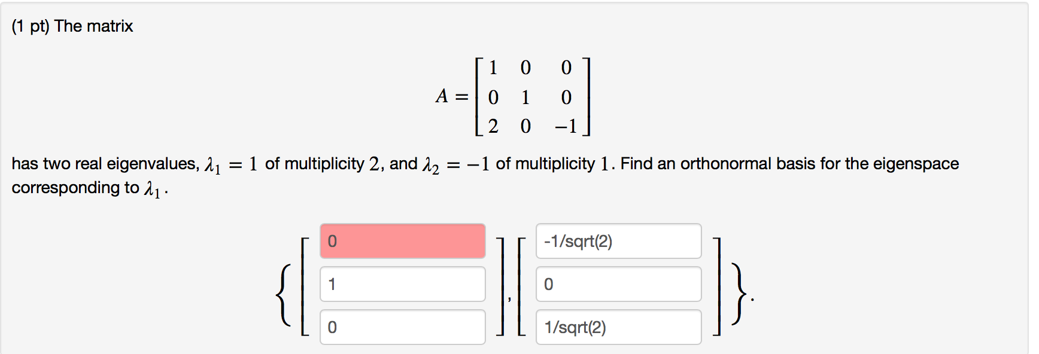Viewport: 1039px width, 354px height.
Task: Click the top entry of the second vector
Action: tap(618, 242)
